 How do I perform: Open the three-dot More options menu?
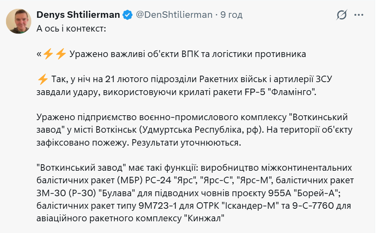[x=359, y=15]
